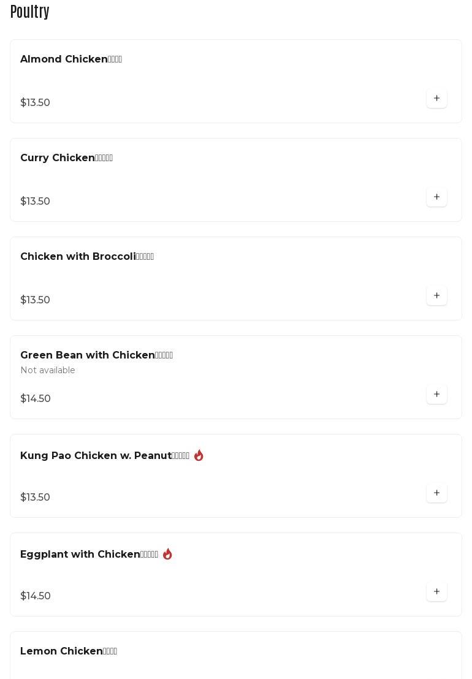The width and height of the screenshot is (472, 679).
Task: Click plus icon for Chicken with Broccoli
Action: (436, 295)
